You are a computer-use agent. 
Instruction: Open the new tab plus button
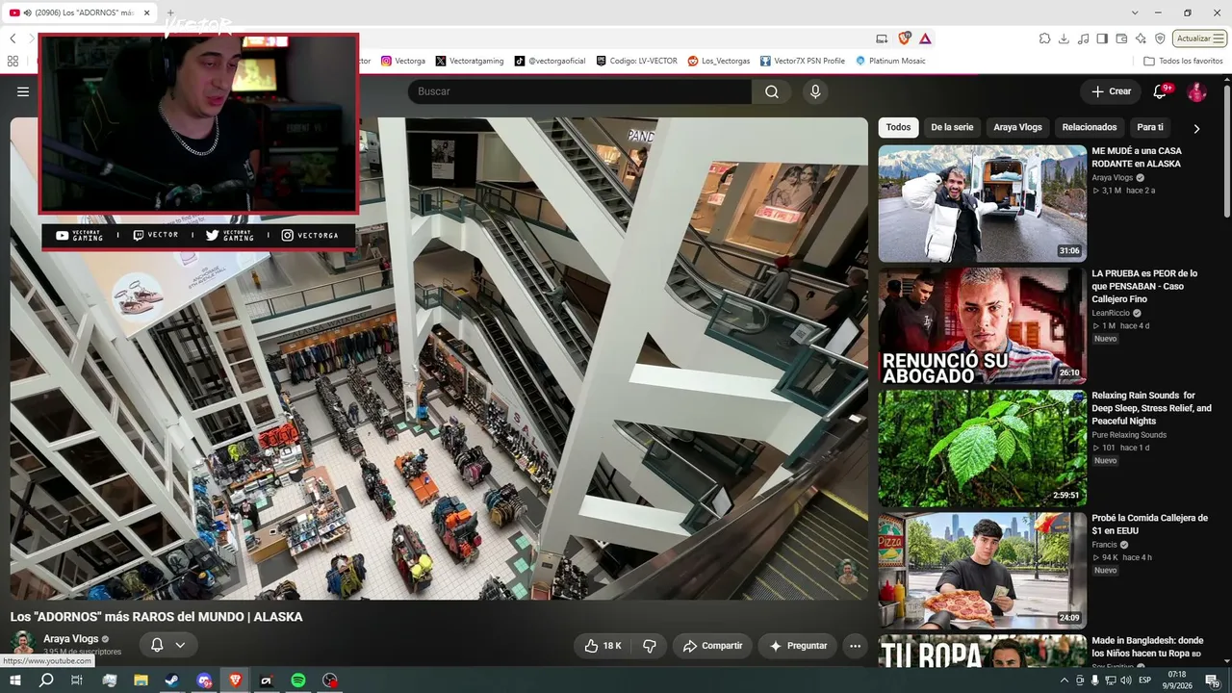(x=170, y=13)
